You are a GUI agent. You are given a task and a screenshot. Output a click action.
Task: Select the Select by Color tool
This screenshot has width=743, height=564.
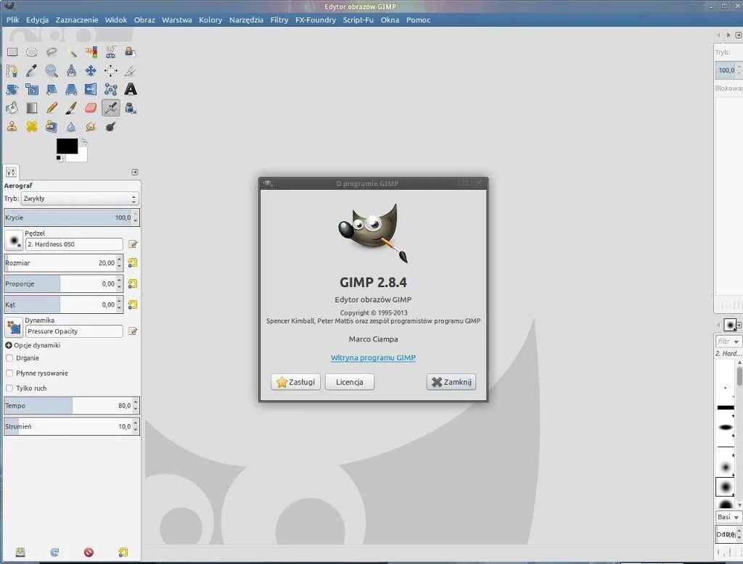tap(91, 52)
